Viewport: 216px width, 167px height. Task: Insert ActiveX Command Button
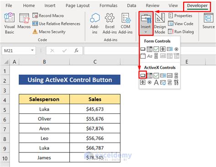point(143,75)
